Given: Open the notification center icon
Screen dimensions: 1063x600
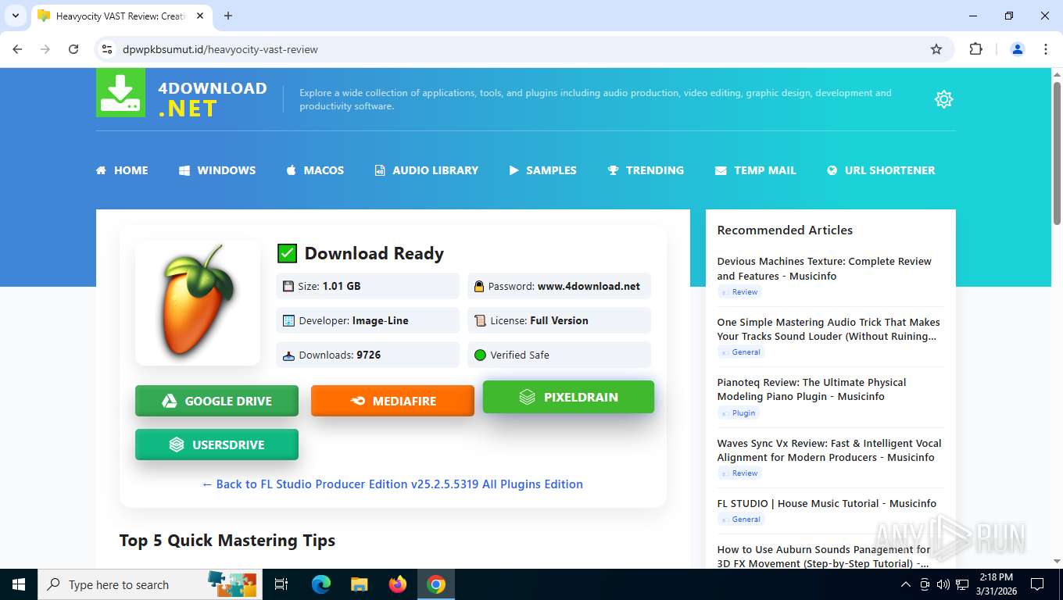Looking at the screenshot, I should tap(1037, 584).
